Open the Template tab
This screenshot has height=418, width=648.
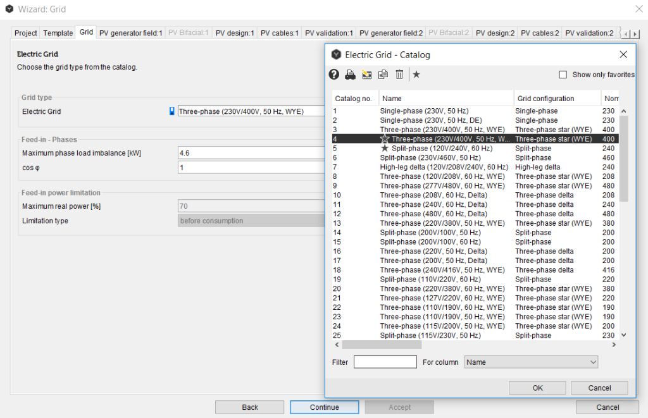tap(58, 33)
